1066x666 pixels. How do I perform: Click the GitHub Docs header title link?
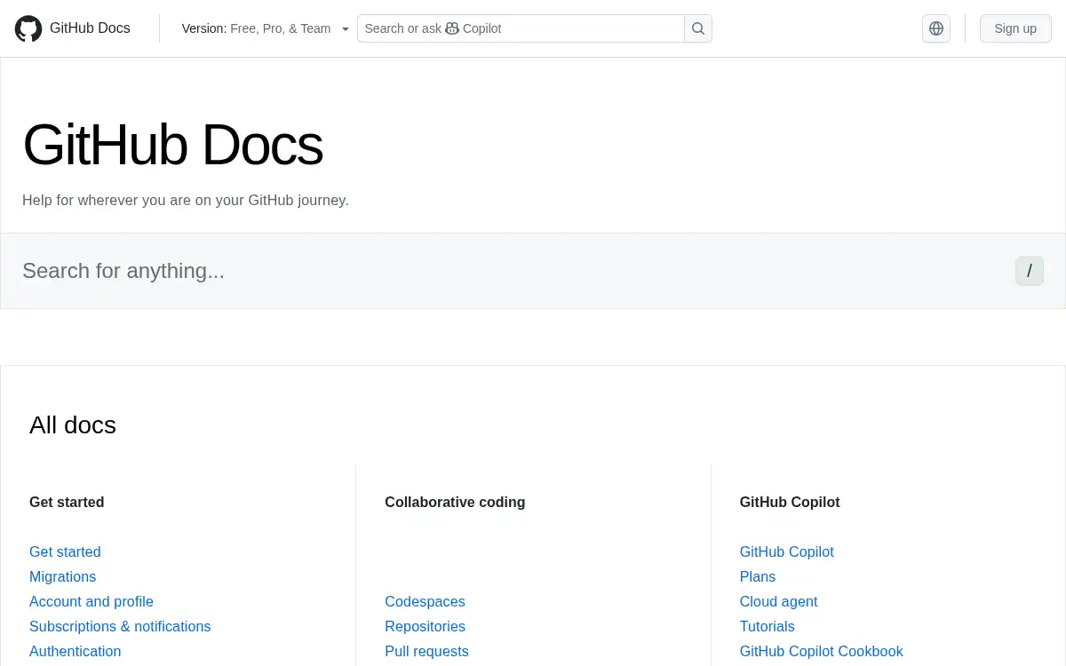90,28
